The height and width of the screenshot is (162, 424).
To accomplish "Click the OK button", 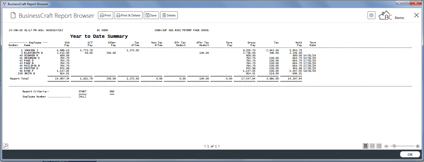I will coord(410,154).
